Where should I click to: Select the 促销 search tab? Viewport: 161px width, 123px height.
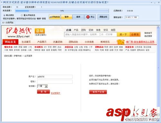coord(91,30)
